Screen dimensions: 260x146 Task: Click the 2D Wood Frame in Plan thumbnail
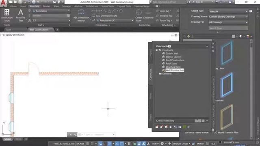click(x=227, y=117)
